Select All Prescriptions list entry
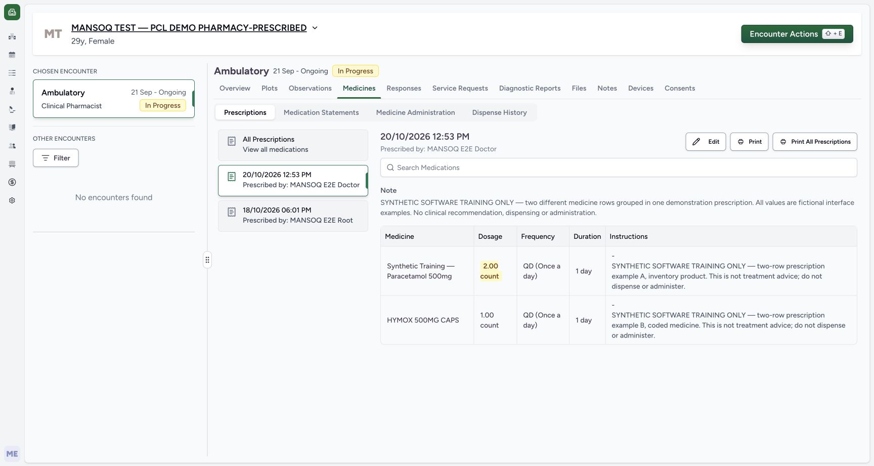 click(x=293, y=145)
